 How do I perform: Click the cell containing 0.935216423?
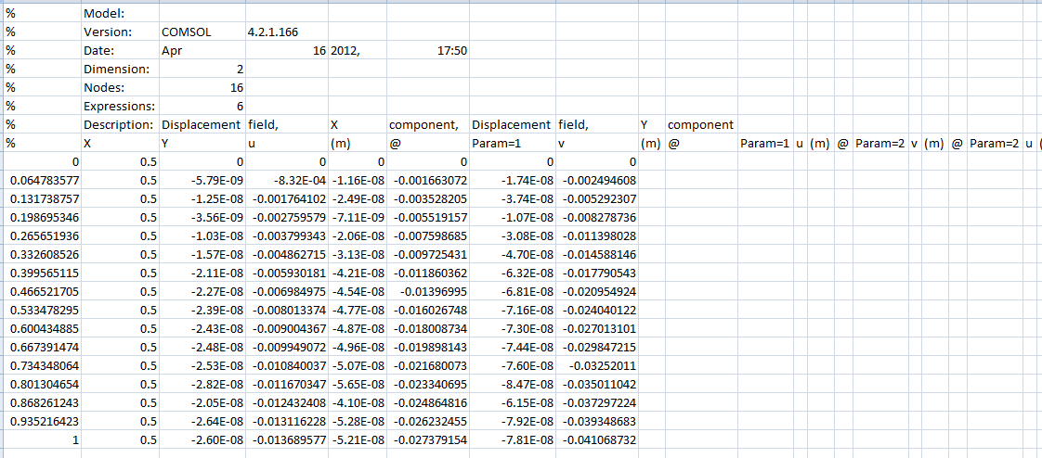click(x=43, y=421)
